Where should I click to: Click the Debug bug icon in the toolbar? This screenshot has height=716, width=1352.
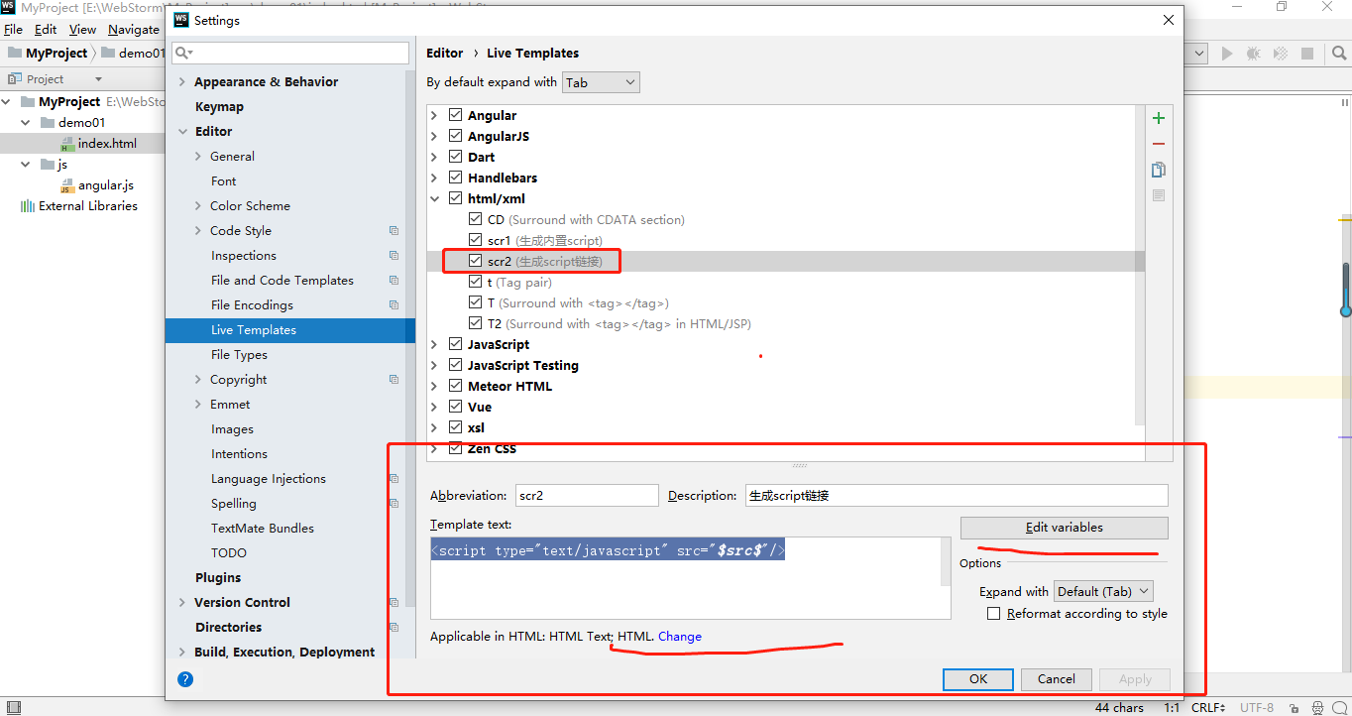point(1254,54)
